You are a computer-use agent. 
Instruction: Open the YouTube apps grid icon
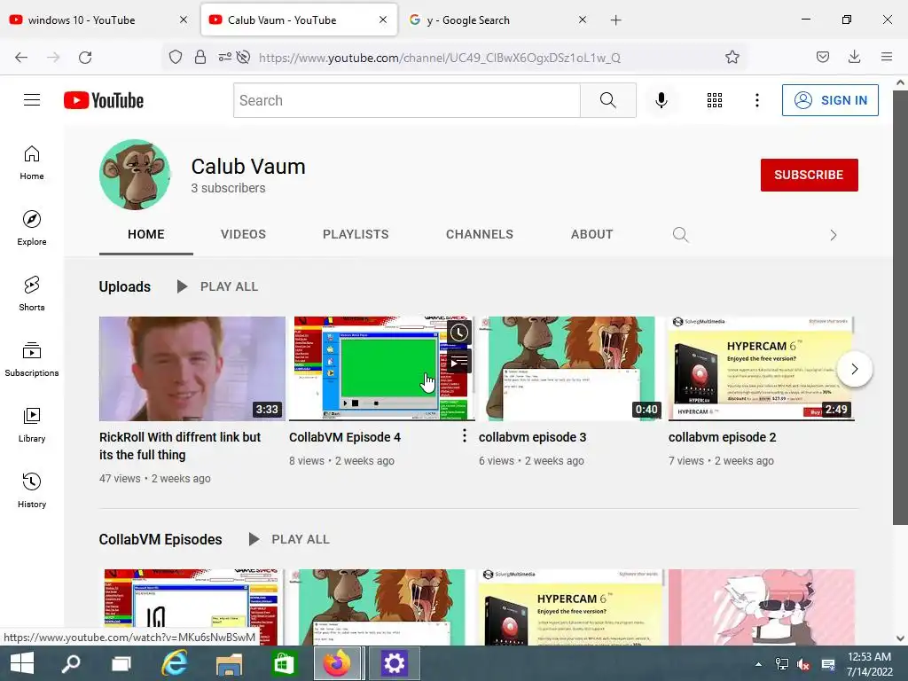tap(715, 100)
